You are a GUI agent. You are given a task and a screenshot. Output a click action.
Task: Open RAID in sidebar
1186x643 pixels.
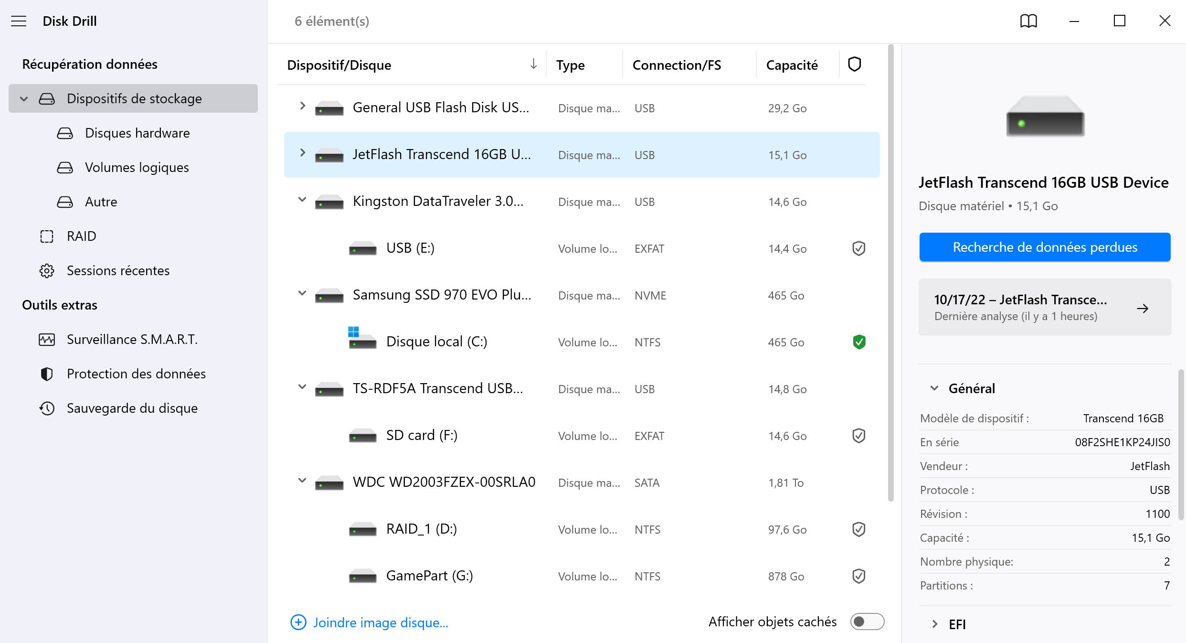[x=133, y=236]
